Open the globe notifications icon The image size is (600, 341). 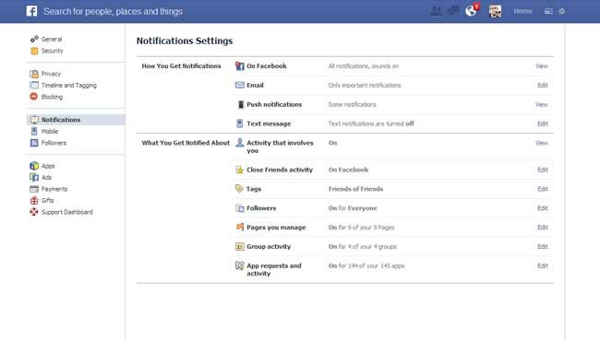(472, 11)
